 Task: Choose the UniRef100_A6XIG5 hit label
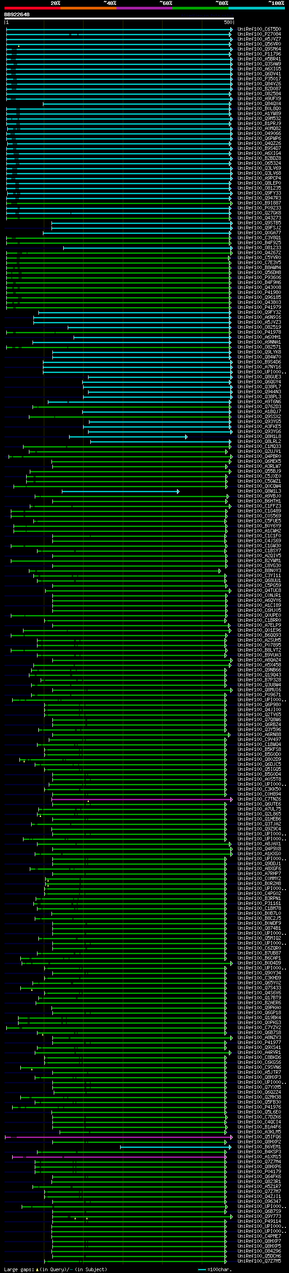tap(259, 69)
